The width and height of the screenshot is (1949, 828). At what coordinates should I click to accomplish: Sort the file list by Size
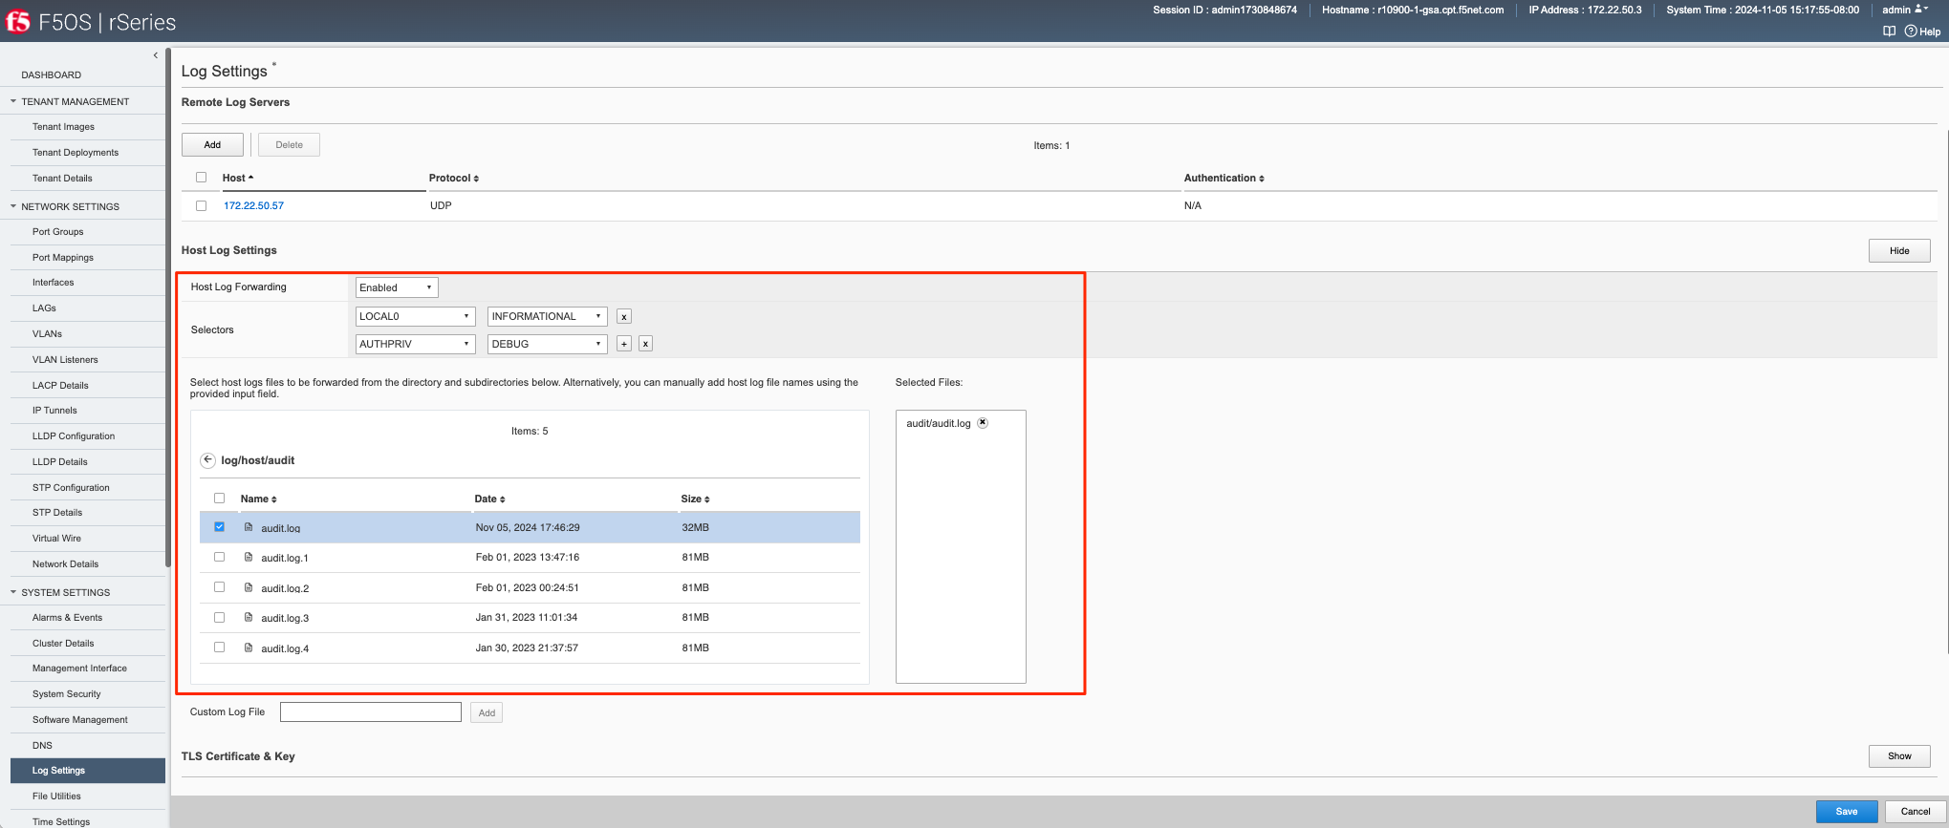696,499
